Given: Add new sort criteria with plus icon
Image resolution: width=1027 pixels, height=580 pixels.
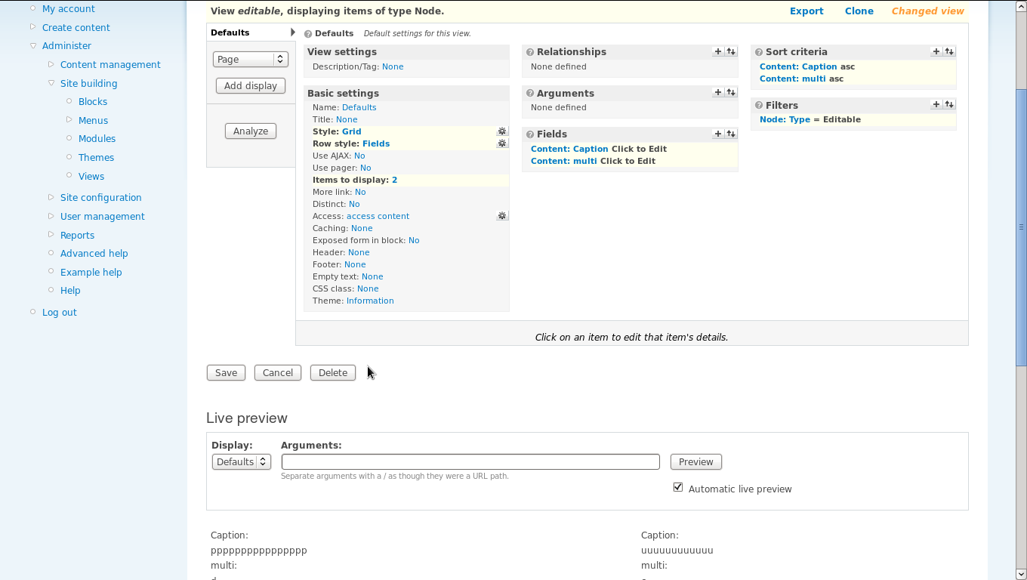Looking at the screenshot, I should (x=936, y=51).
